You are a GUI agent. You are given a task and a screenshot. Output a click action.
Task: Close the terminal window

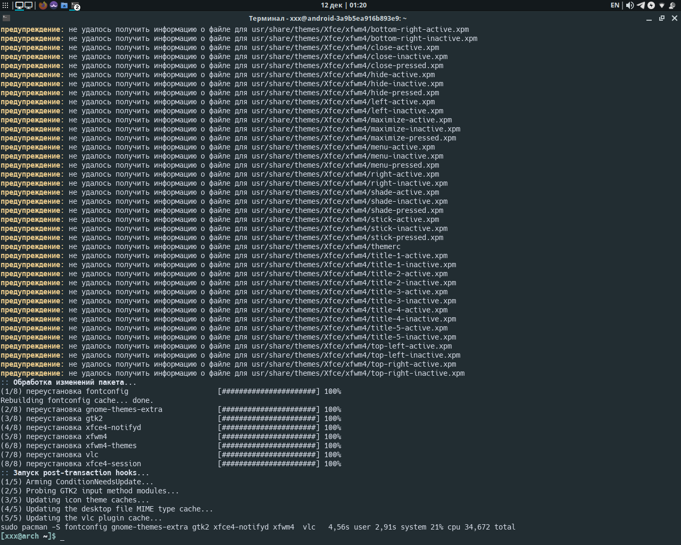675,18
